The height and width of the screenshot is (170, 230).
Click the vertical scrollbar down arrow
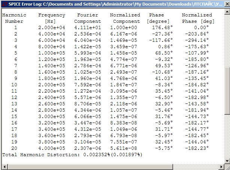click(227, 161)
